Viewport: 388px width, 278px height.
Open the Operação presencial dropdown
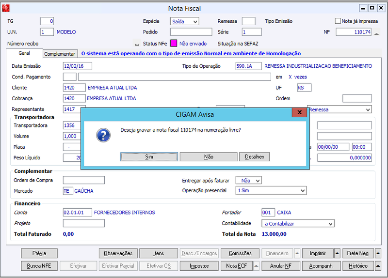(x=271, y=190)
